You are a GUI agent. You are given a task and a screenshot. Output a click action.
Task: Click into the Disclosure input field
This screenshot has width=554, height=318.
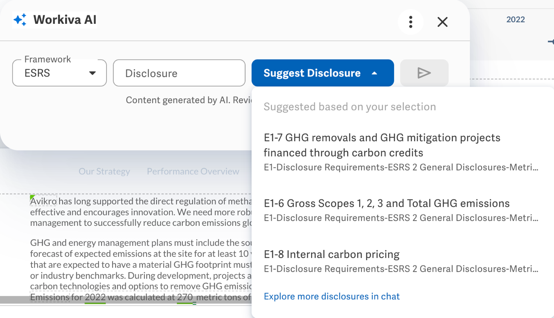tap(179, 73)
